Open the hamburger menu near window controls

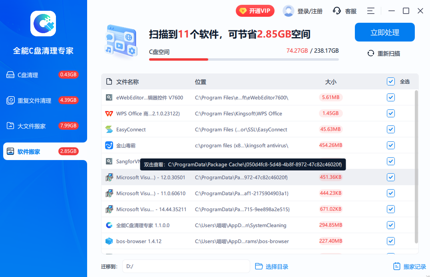(370, 11)
